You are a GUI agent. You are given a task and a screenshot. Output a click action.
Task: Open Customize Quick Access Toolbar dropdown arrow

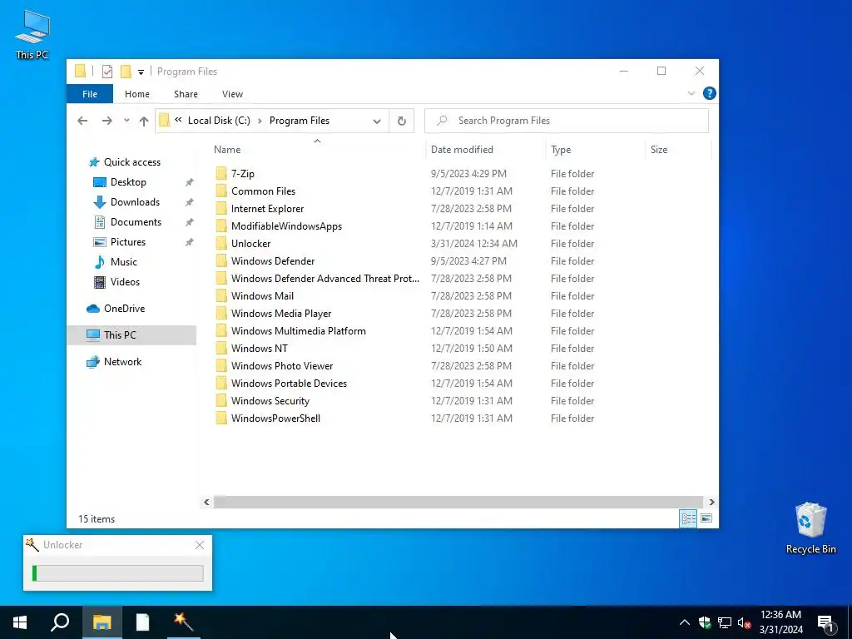[x=141, y=72]
